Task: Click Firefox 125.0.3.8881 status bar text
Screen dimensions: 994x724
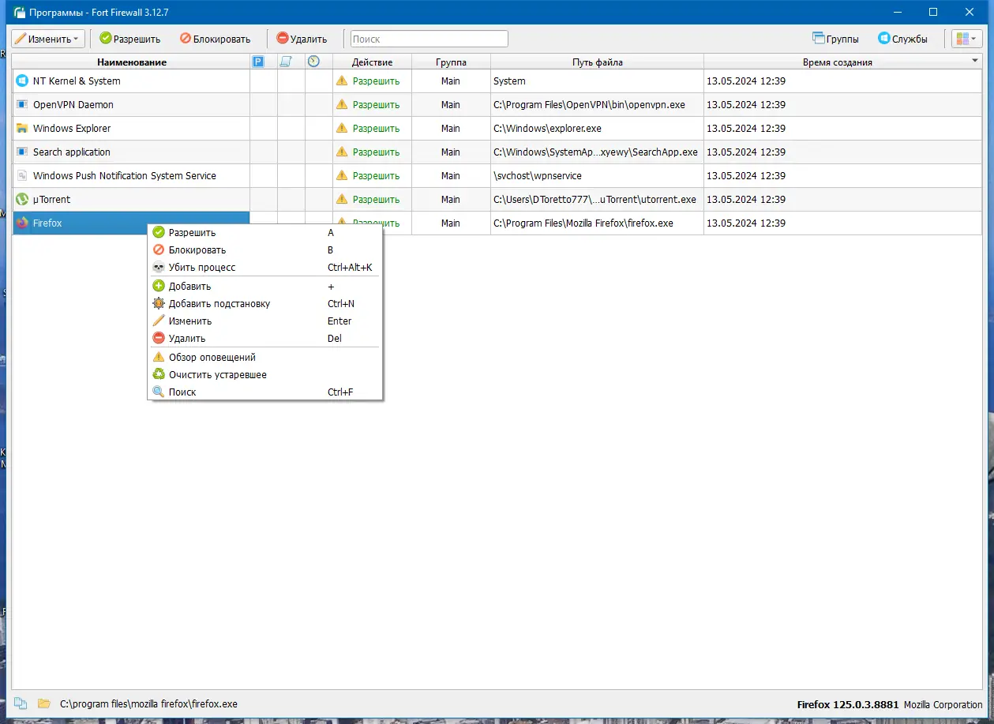Action: click(847, 704)
